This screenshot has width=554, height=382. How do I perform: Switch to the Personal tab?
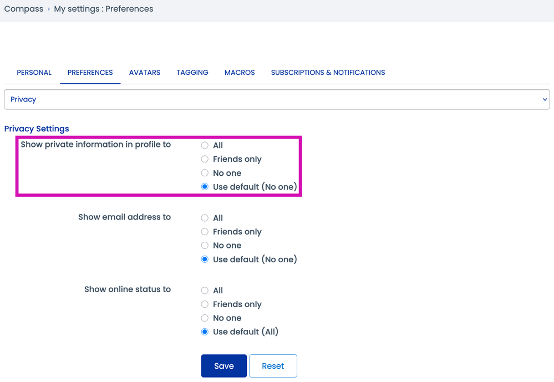(x=34, y=73)
